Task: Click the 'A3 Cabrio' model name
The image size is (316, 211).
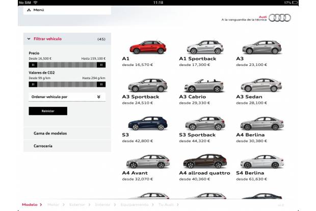Action: coord(193,97)
